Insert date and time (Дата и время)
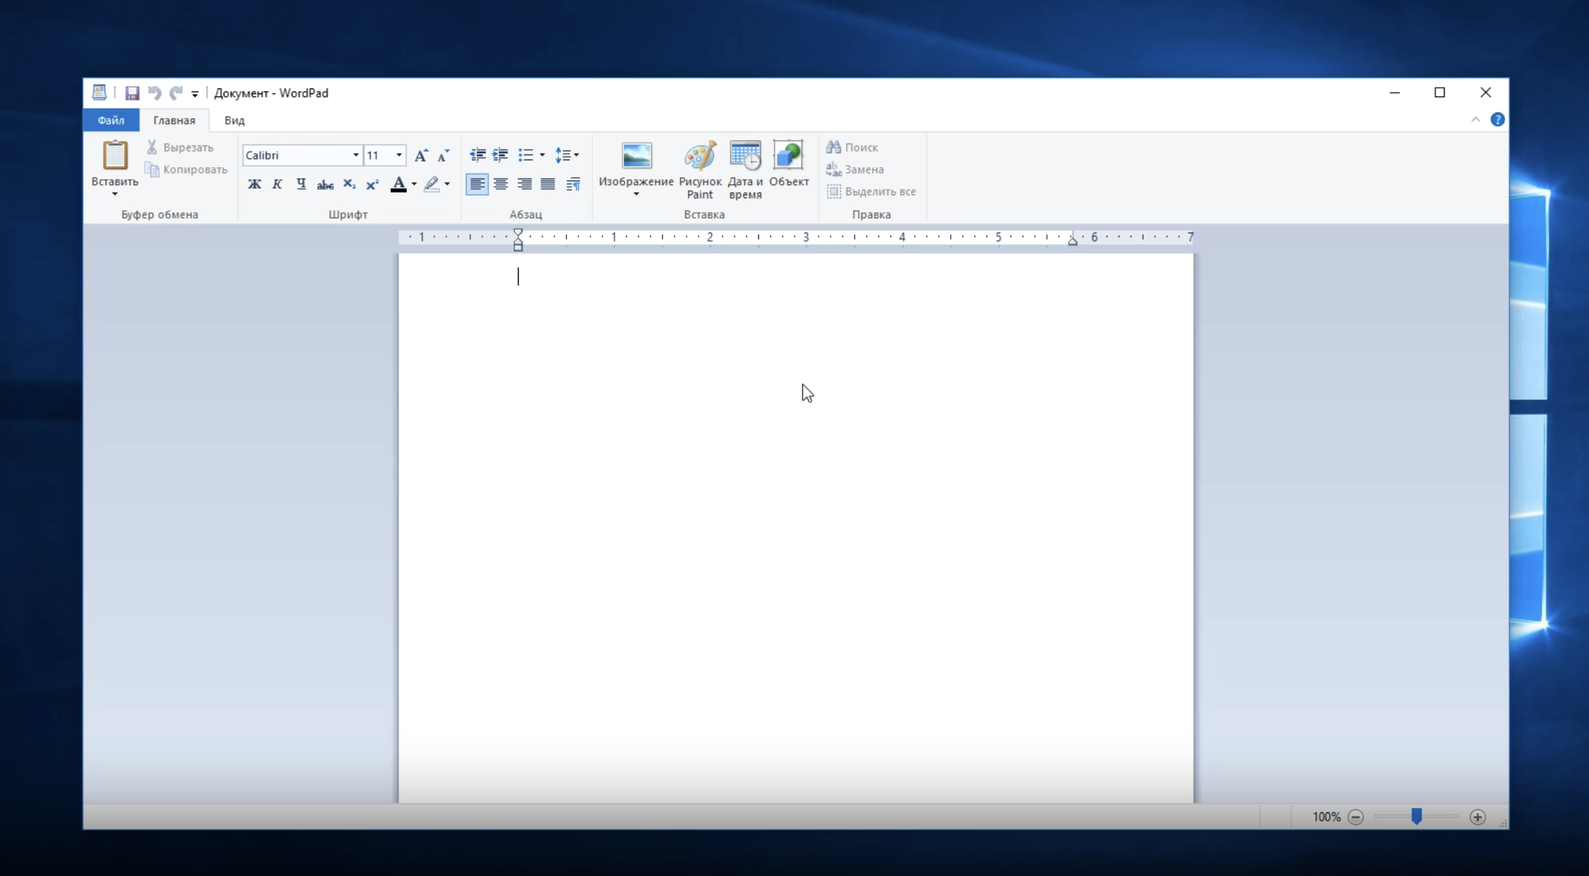The image size is (1589, 876). click(x=745, y=169)
